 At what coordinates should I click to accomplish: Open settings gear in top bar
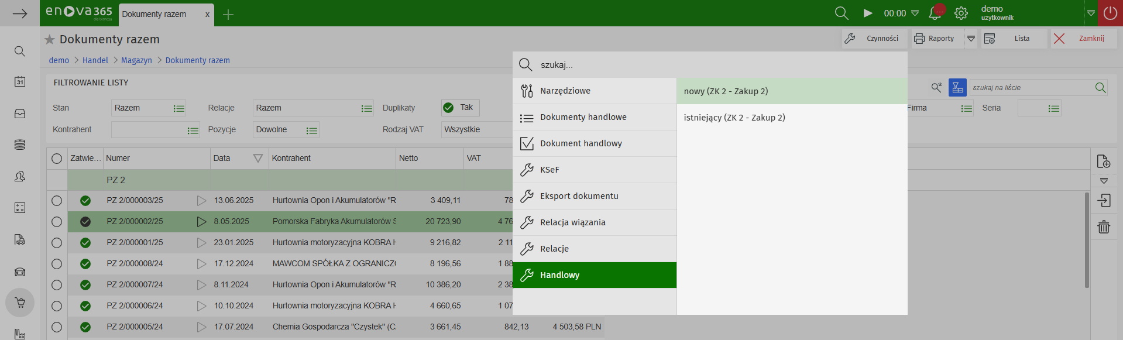[961, 13]
